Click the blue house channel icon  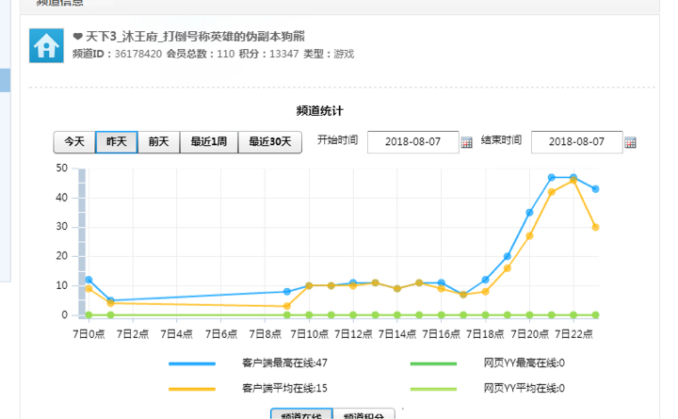click(46, 46)
